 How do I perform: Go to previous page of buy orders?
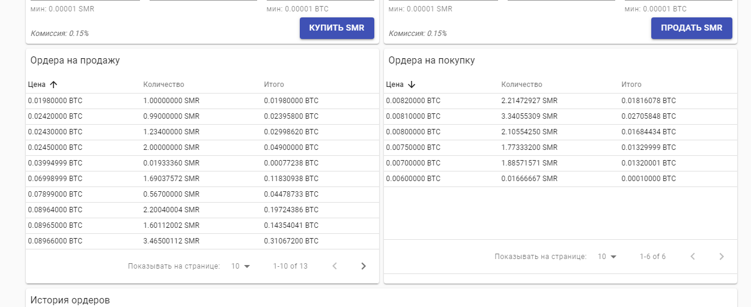point(693,256)
